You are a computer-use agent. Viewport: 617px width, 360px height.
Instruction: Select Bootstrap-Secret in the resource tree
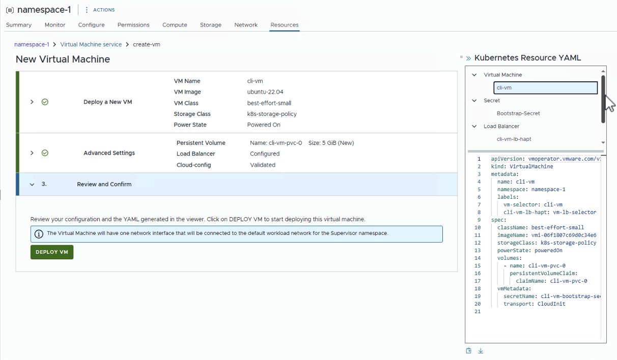518,113
